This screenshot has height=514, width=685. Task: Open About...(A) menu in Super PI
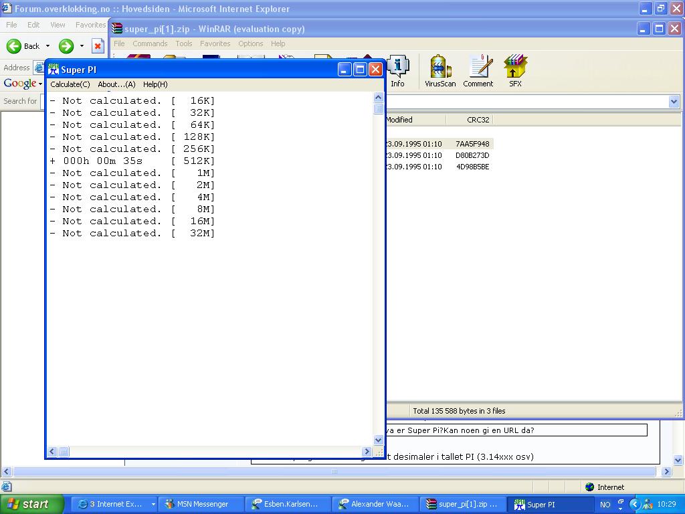pos(116,84)
